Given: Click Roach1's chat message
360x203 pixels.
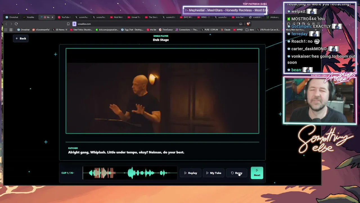Looking at the screenshot, I should tap(303, 41).
